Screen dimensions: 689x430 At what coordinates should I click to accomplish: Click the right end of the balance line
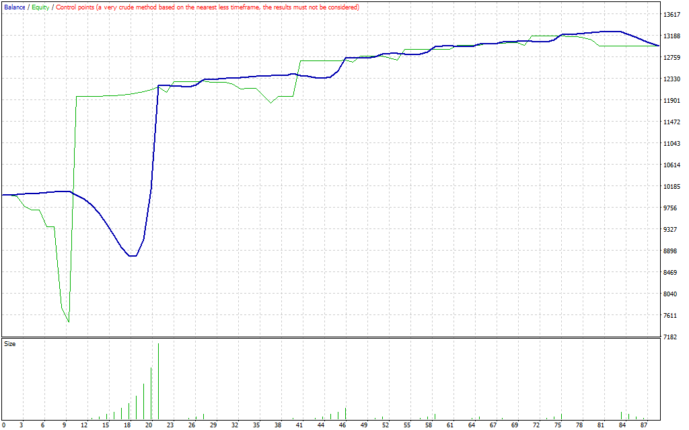pyautogui.click(x=658, y=46)
